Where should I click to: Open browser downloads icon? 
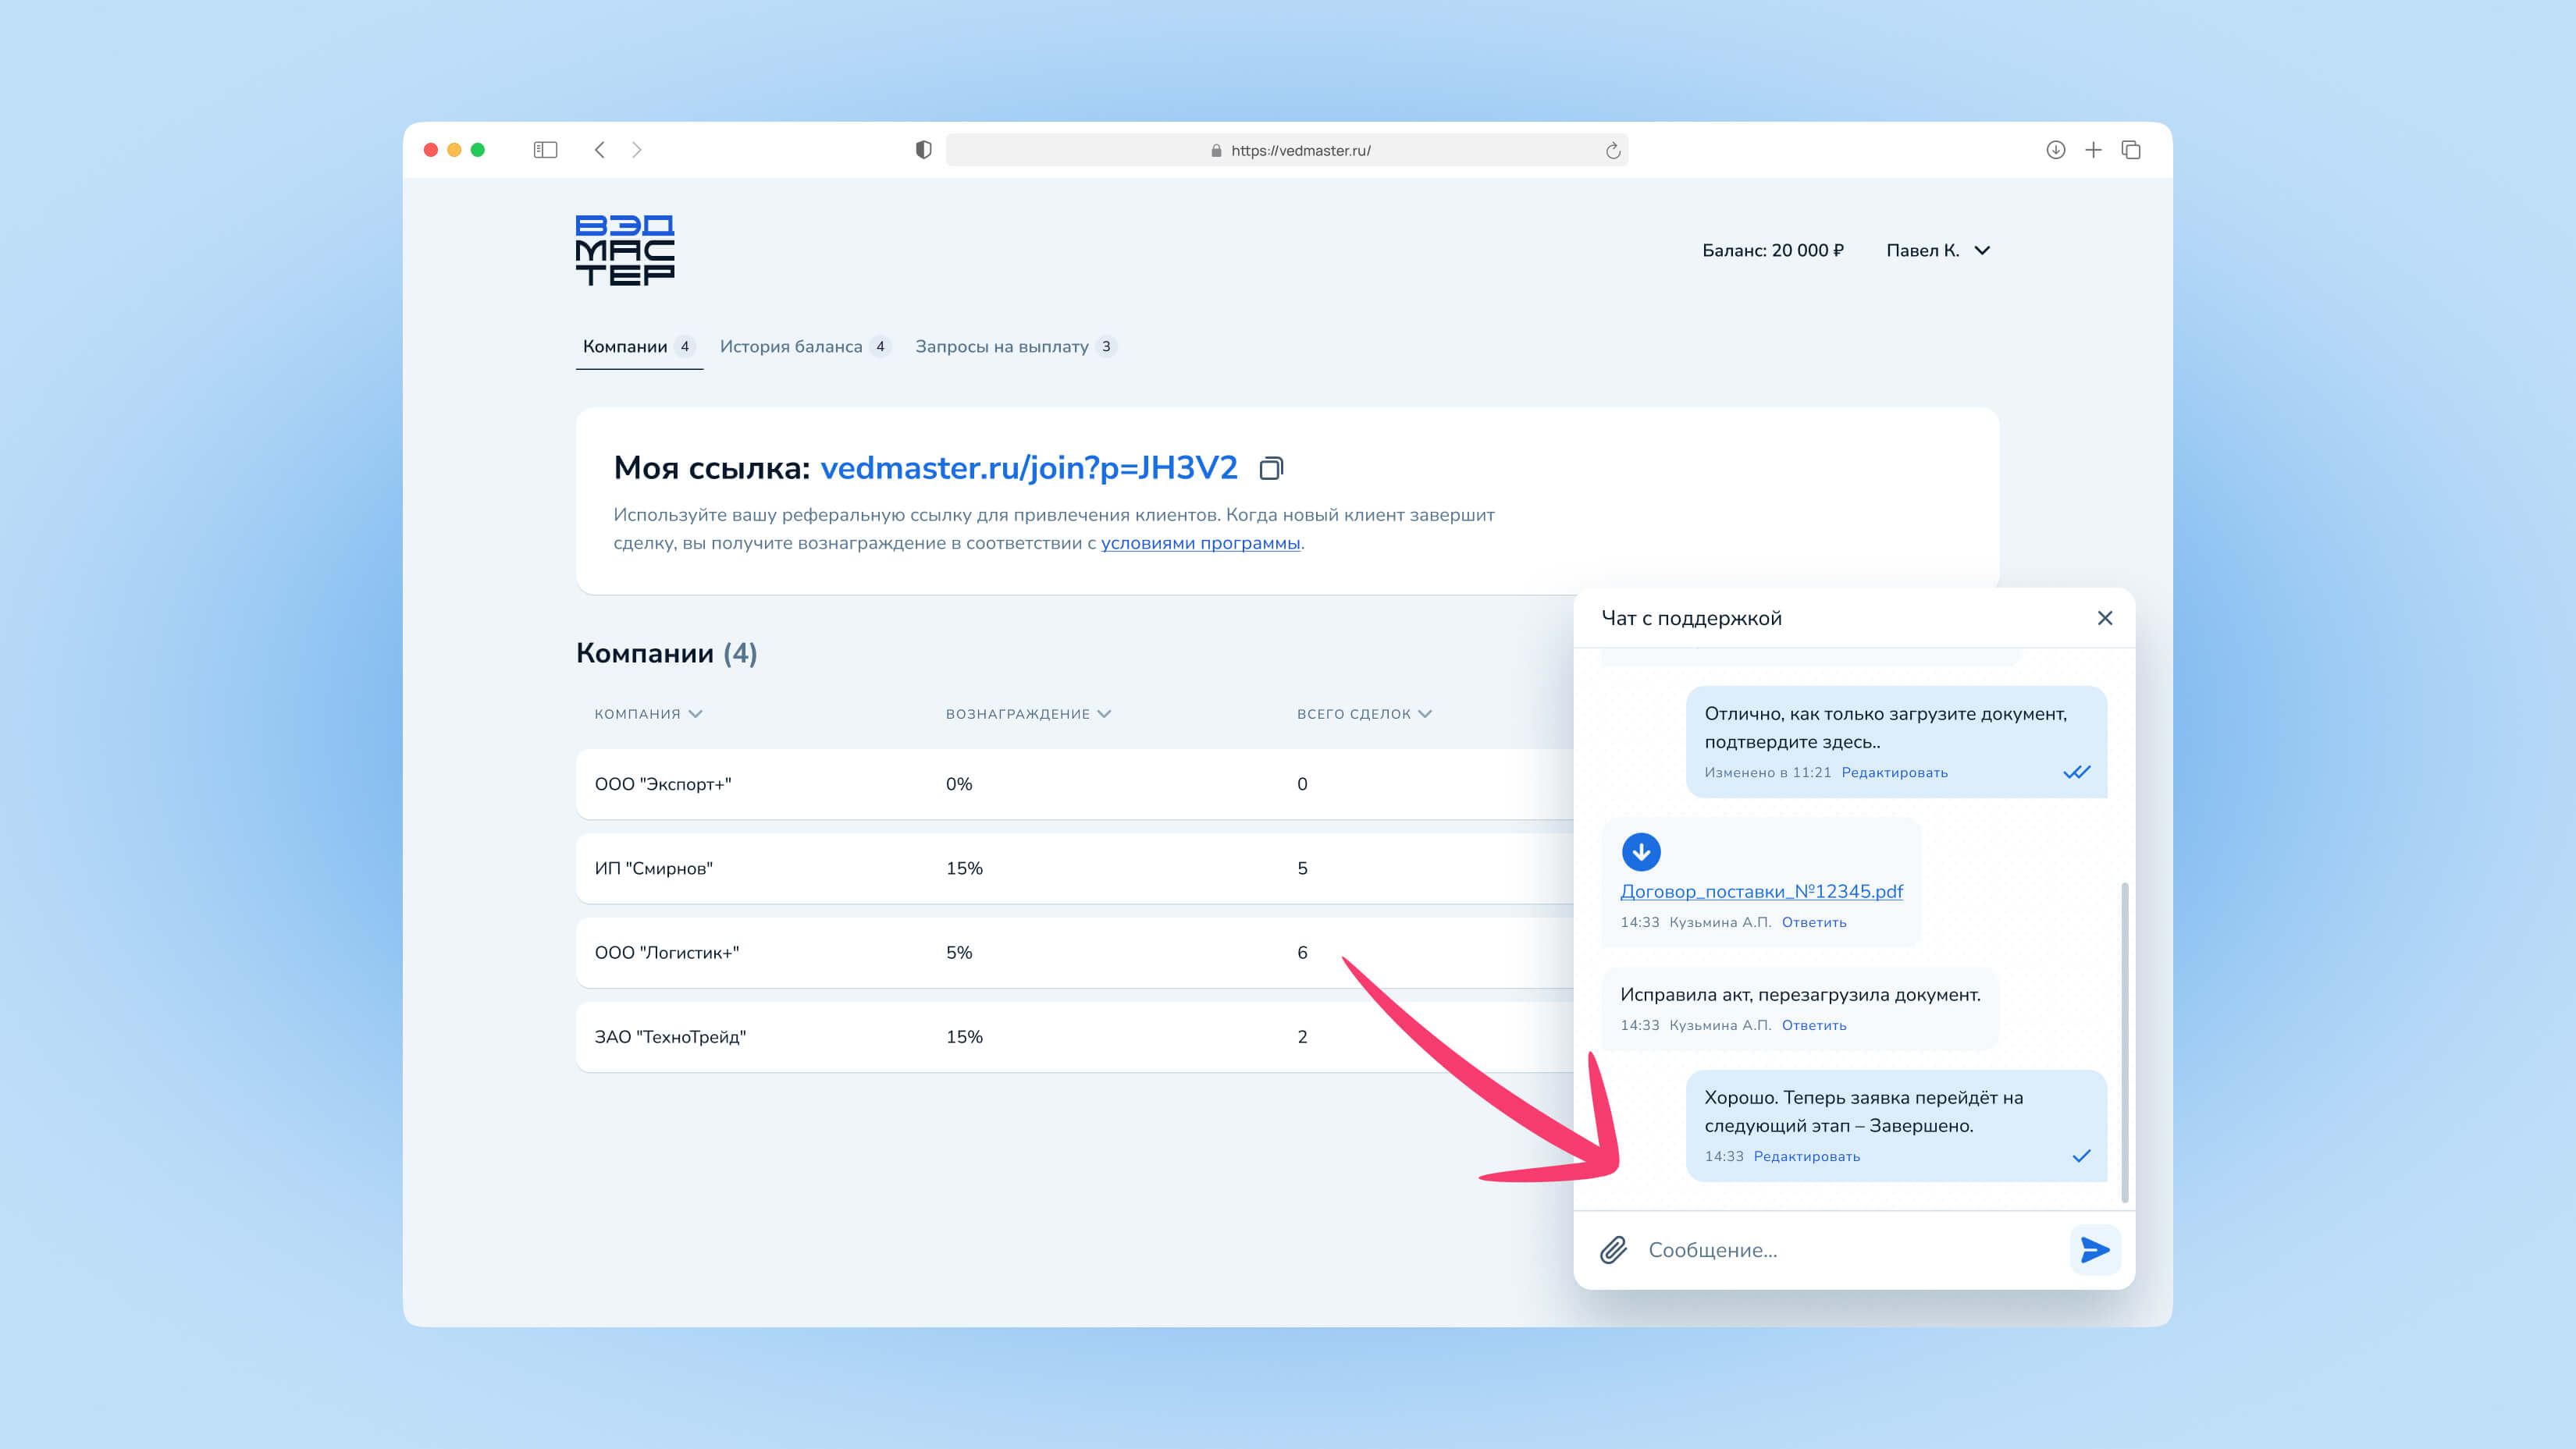pos(2055,150)
